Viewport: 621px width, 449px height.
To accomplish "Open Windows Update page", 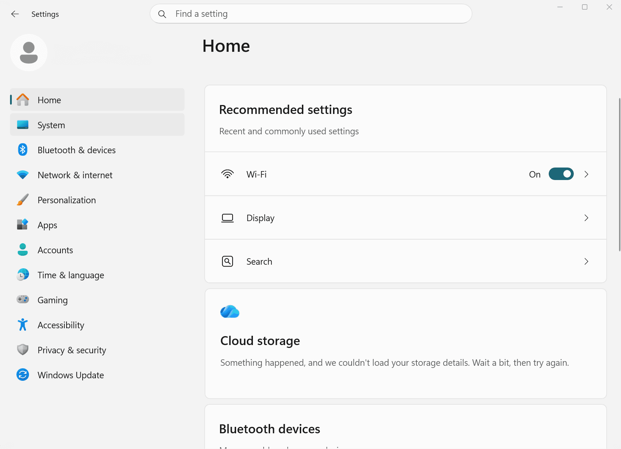I will click(97, 375).
